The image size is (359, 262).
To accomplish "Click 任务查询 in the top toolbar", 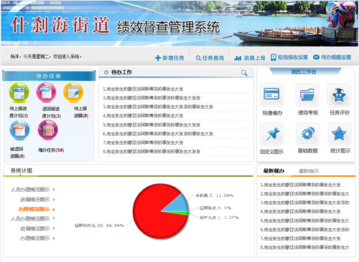I will click(x=210, y=58).
